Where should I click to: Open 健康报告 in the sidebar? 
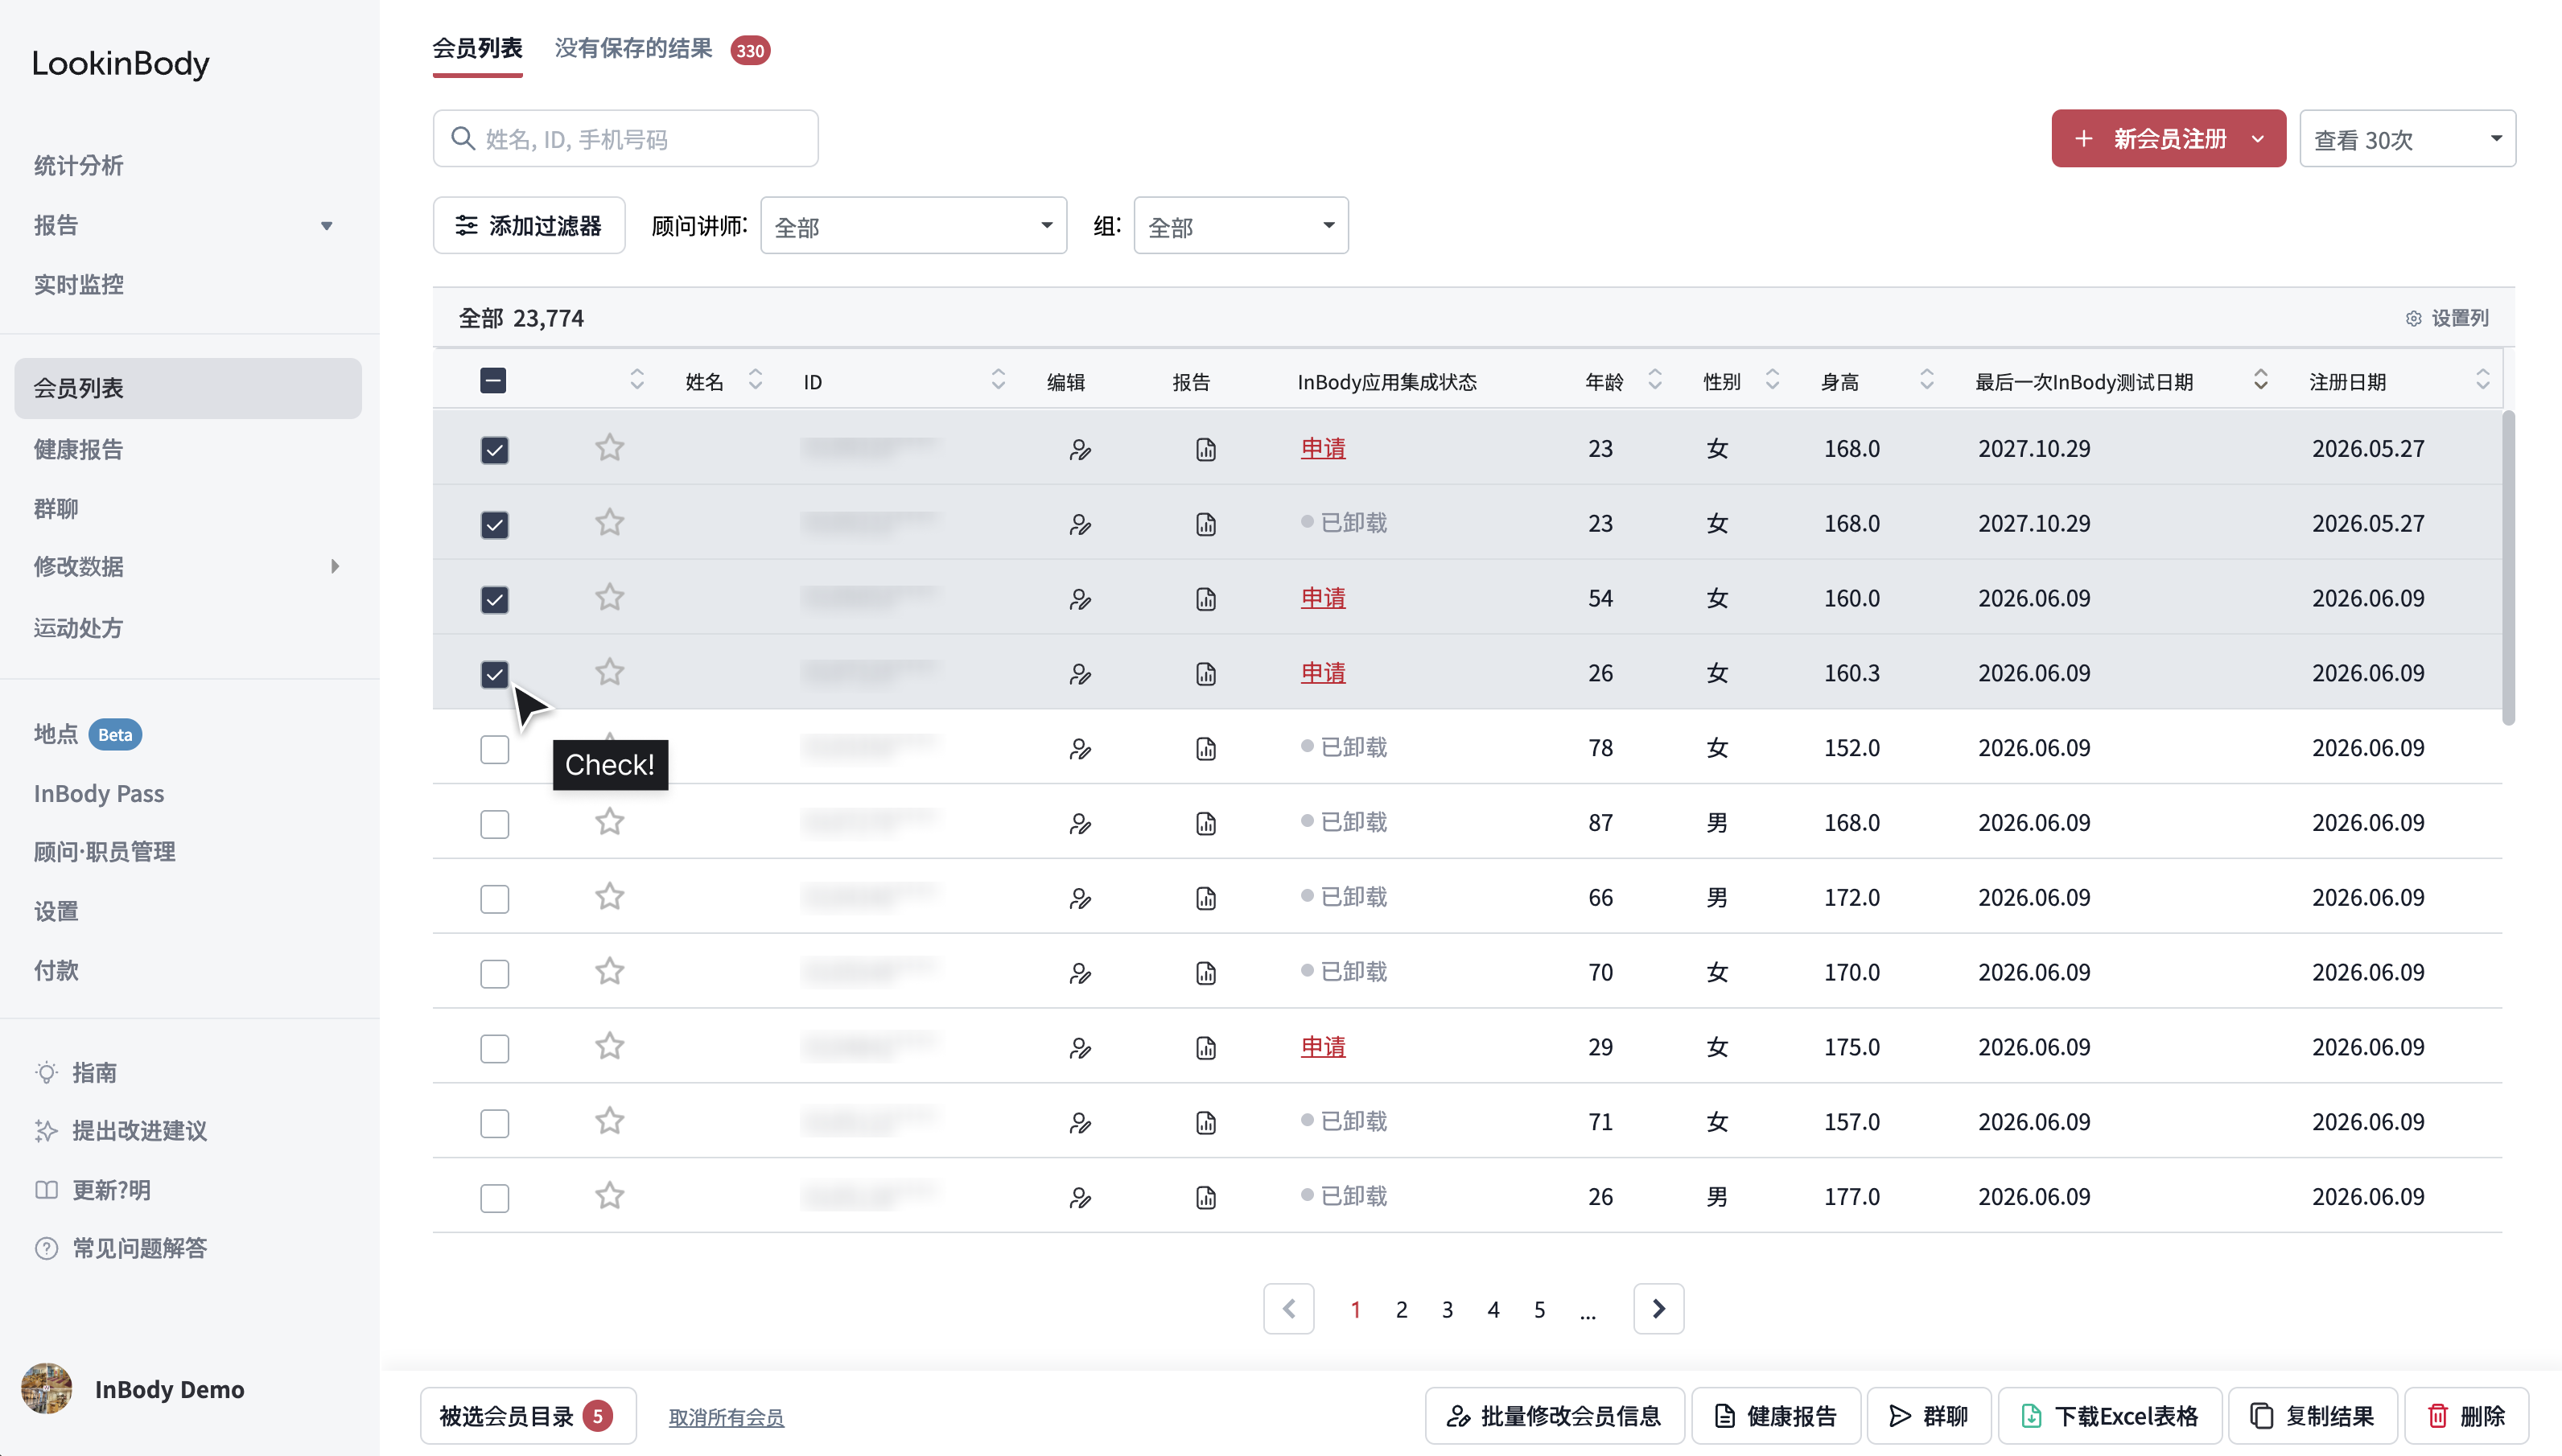[78, 450]
